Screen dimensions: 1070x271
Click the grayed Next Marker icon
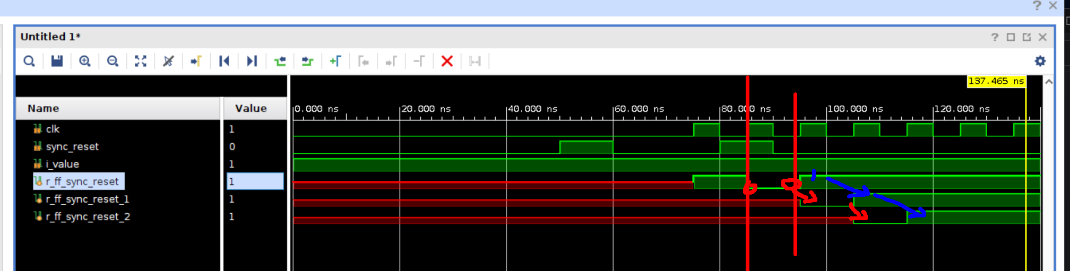point(391,62)
